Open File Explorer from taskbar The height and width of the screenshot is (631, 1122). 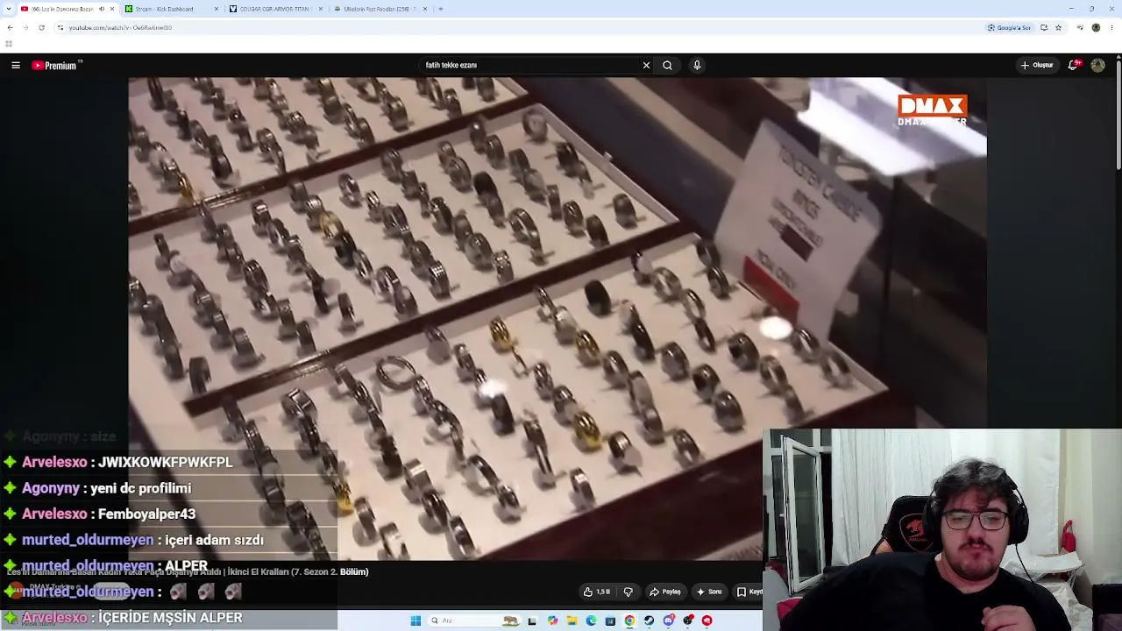[572, 620]
